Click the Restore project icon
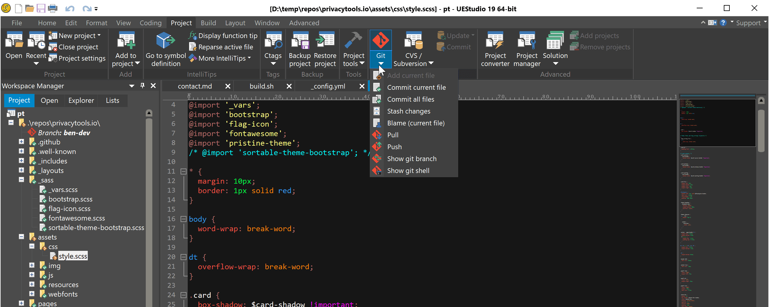Screen dimensions: 769x307 (325, 41)
